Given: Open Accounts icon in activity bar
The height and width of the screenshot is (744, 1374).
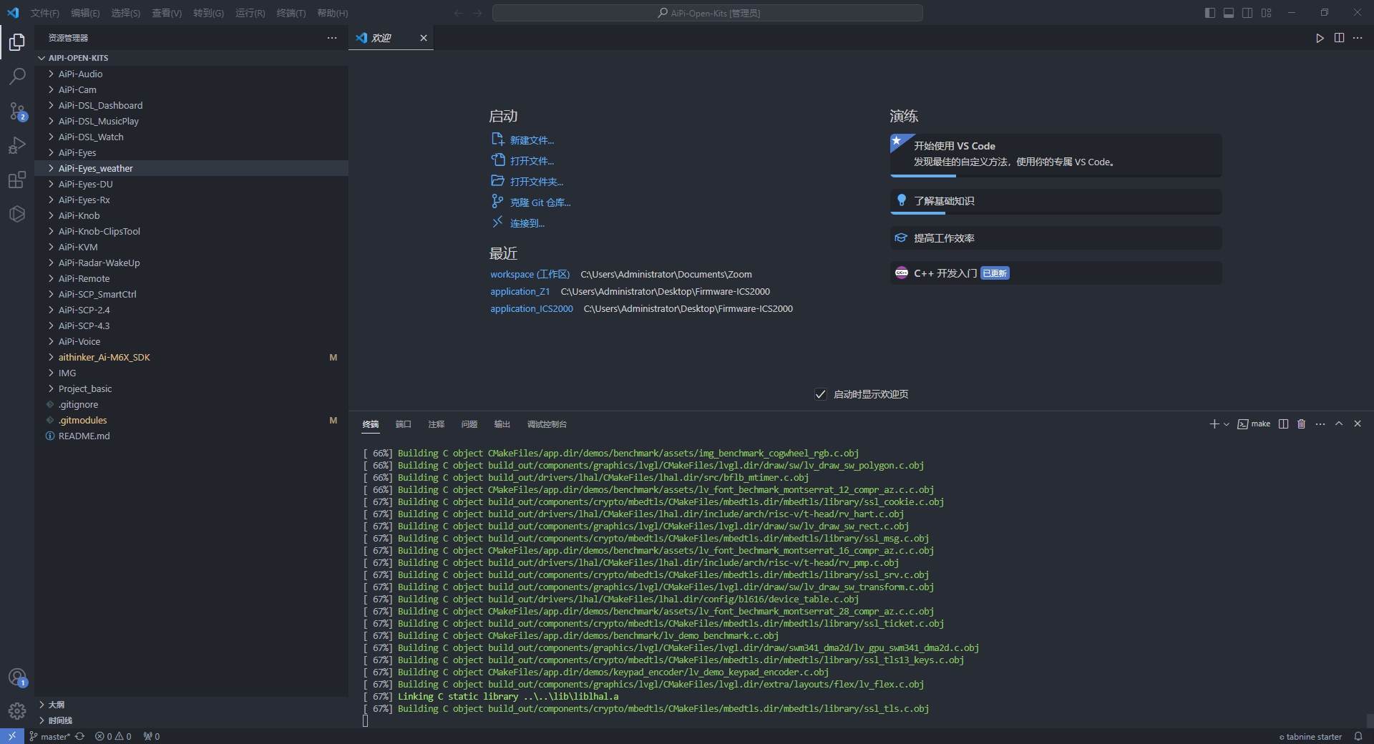Looking at the screenshot, I should [x=17, y=677].
